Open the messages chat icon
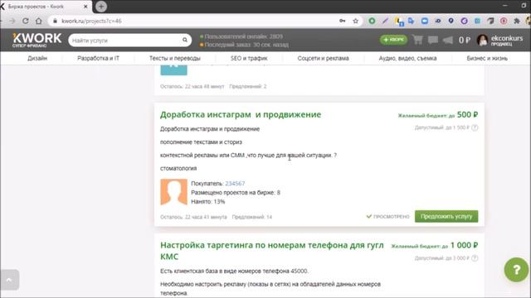Image resolution: width=531 pixels, height=298 pixels. (x=433, y=40)
